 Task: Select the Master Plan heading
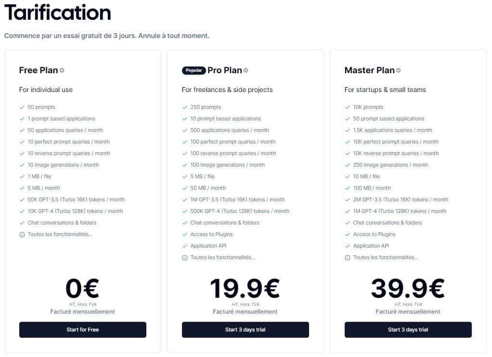tap(369, 70)
